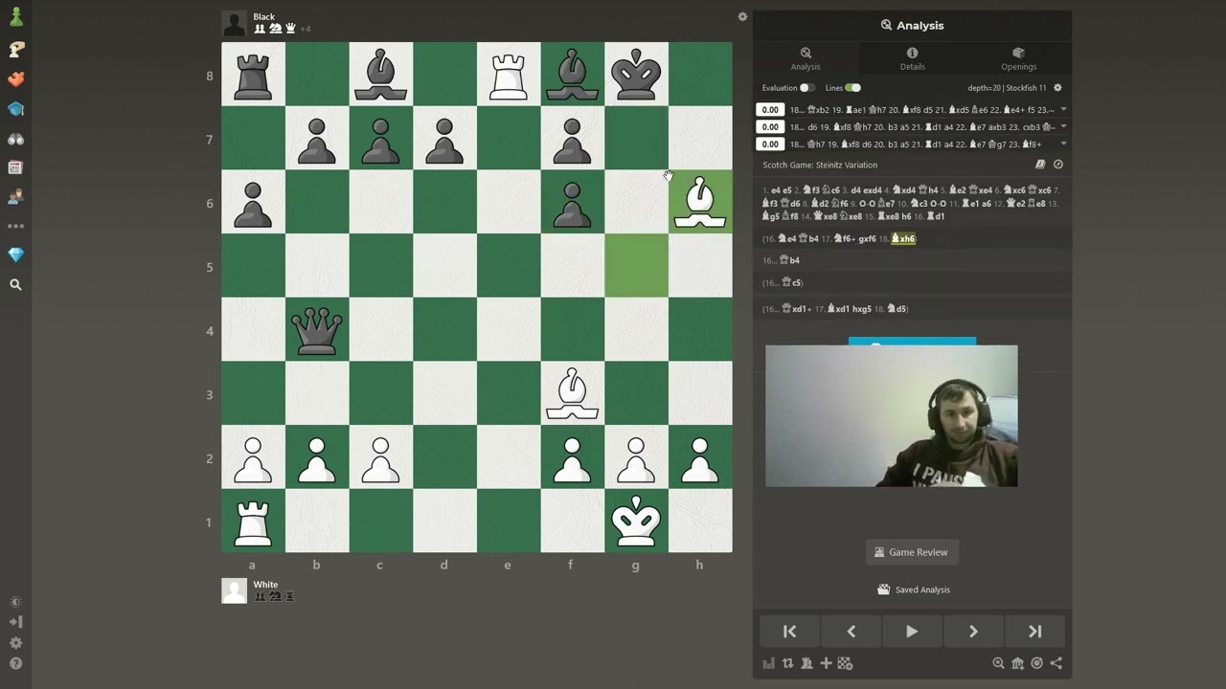Expand the third engine line 18...Kh7

(1063, 144)
